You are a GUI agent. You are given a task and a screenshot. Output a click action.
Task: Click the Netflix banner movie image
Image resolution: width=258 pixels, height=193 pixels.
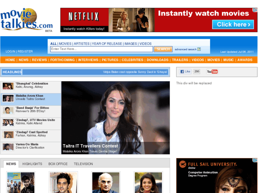[131, 20]
